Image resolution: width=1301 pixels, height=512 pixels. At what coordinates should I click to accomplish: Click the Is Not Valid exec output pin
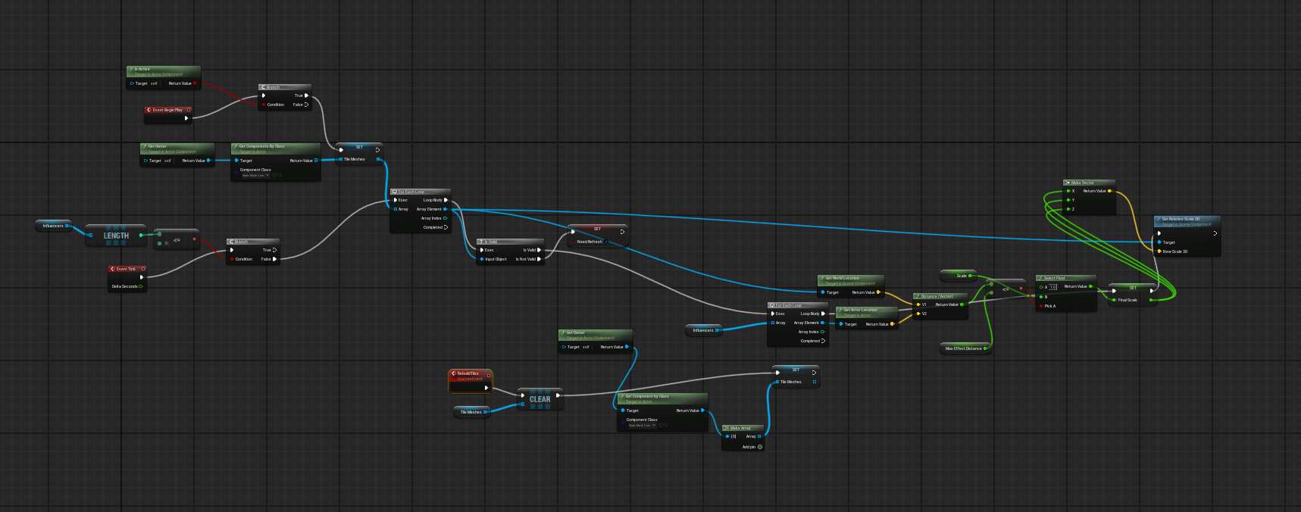[539, 259]
